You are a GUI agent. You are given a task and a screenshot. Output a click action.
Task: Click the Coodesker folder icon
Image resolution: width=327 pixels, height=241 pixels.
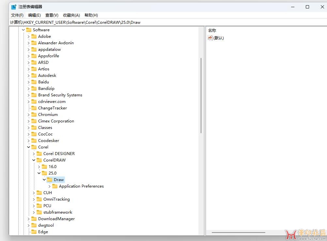34,141
